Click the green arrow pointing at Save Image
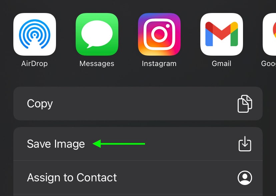This screenshot has height=196, width=276. point(119,144)
